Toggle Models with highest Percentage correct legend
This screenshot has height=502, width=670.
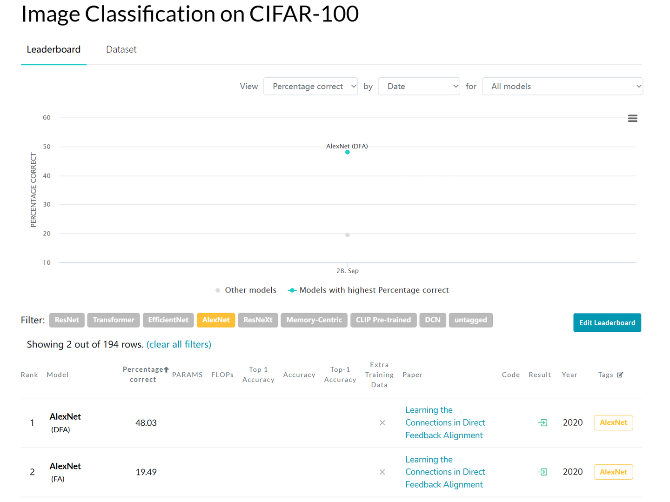(292, 290)
